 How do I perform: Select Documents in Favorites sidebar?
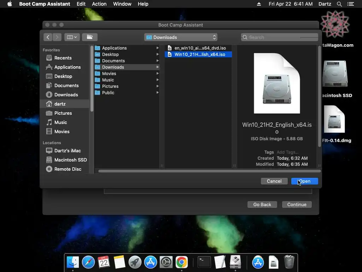[64, 86]
